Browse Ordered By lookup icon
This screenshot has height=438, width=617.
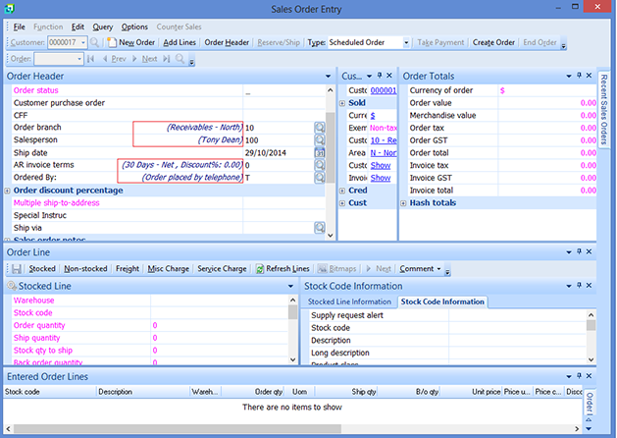(x=320, y=178)
